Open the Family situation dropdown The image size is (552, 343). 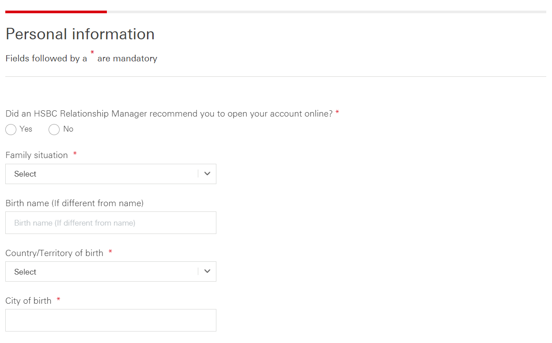coord(111,174)
